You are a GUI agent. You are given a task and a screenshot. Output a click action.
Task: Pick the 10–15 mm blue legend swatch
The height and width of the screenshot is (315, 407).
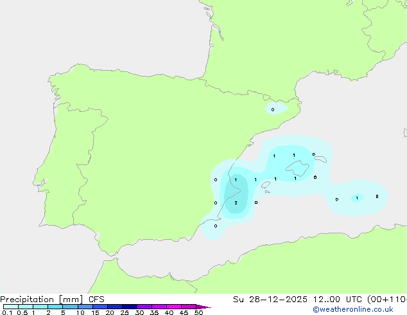coord(85,307)
